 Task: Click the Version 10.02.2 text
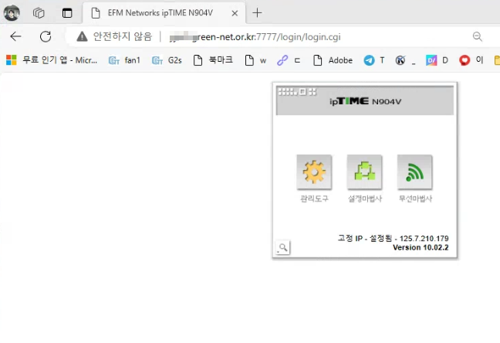421,247
